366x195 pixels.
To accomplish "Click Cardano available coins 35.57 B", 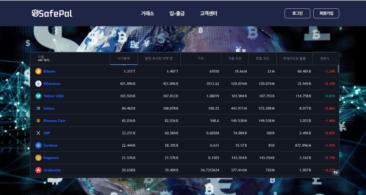I will [241, 145].
